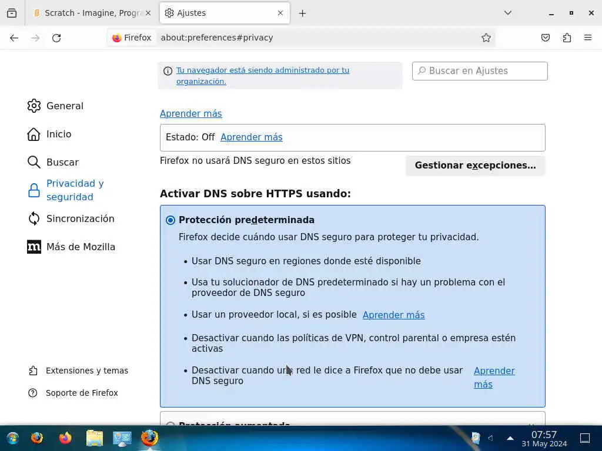Open Aprender más after proveedor local

tap(393, 315)
